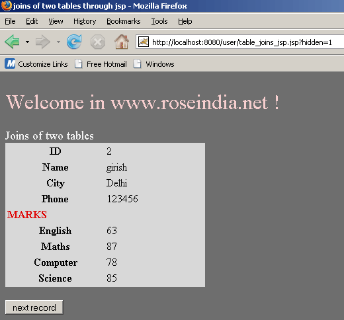Open the History menu
The width and height of the screenshot is (344, 320).
(85, 21)
